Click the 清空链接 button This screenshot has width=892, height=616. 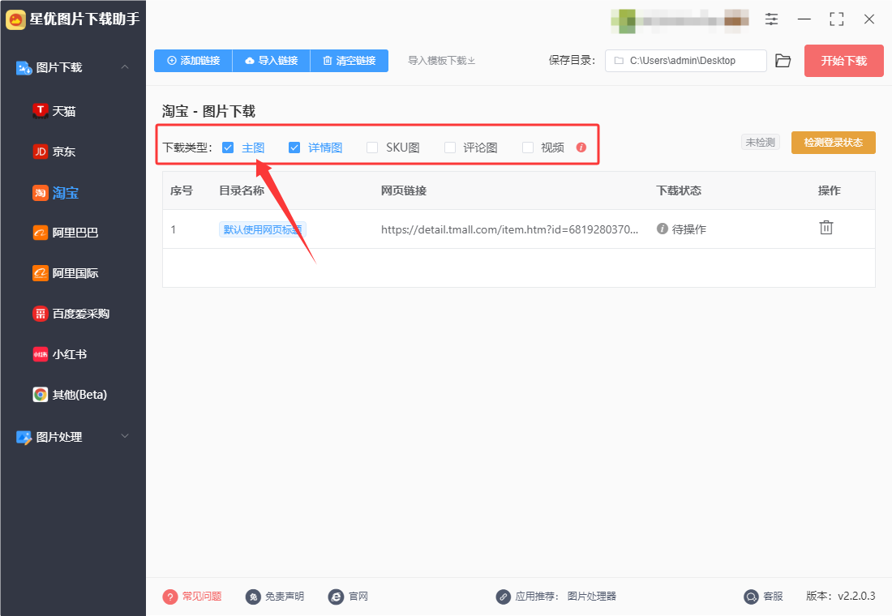(350, 61)
